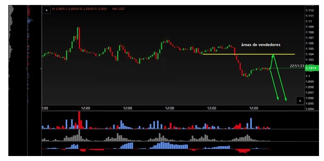Click the 'Vol: 1217' volume readout
The width and height of the screenshot is (324, 161).
point(118,9)
